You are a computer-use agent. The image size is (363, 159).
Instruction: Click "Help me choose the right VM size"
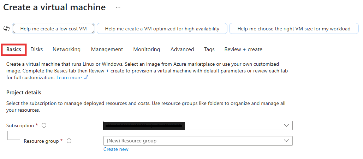click(294, 29)
